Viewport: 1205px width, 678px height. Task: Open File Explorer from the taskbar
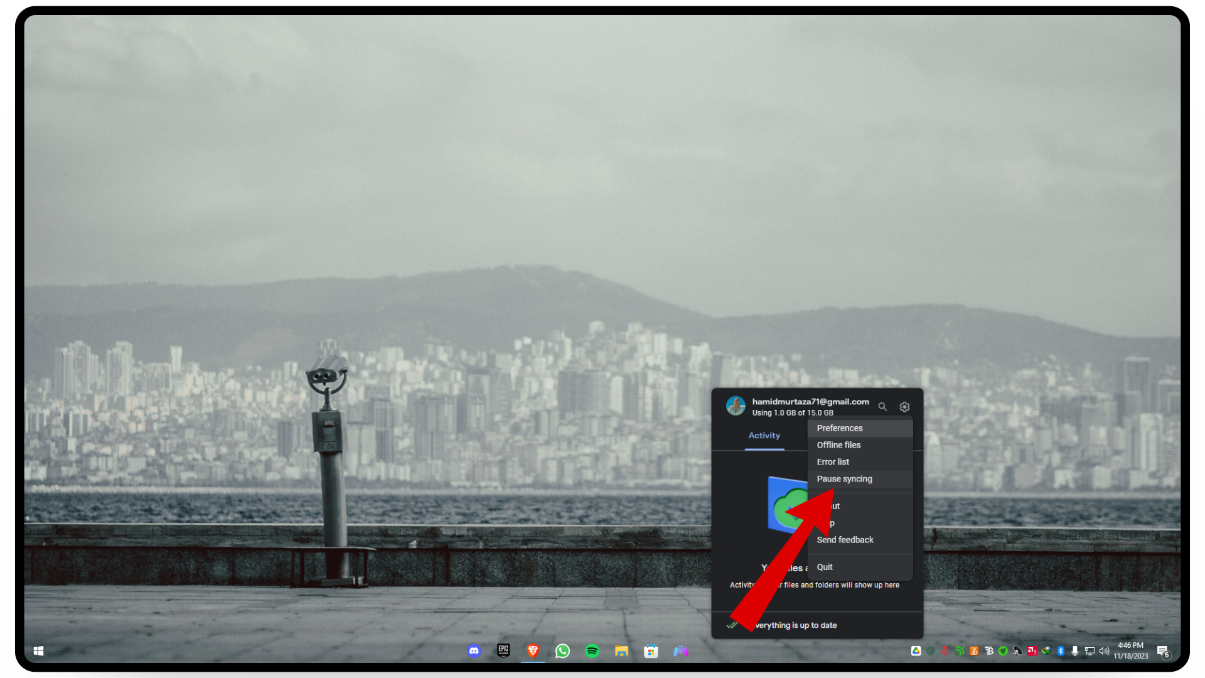(x=621, y=651)
